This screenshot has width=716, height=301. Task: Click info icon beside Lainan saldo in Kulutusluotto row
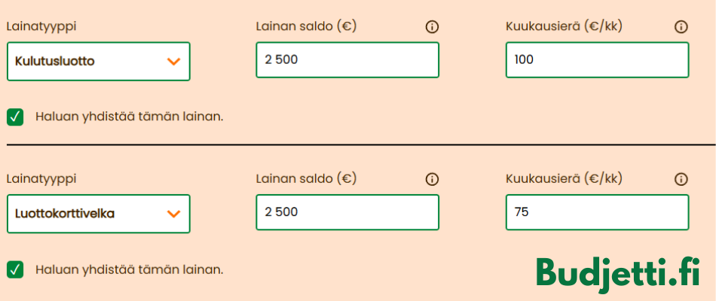(x=432, y=26)
